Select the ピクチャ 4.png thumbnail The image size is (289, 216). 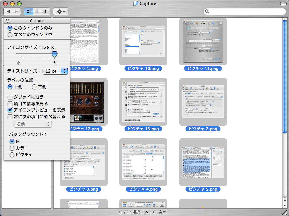143,162
